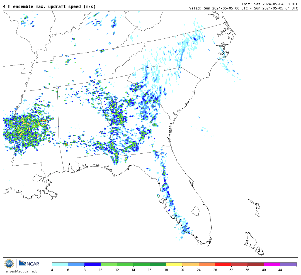
Task: Pick the purple above-44 colorbar swatch
Action: [x=288, y=264]
